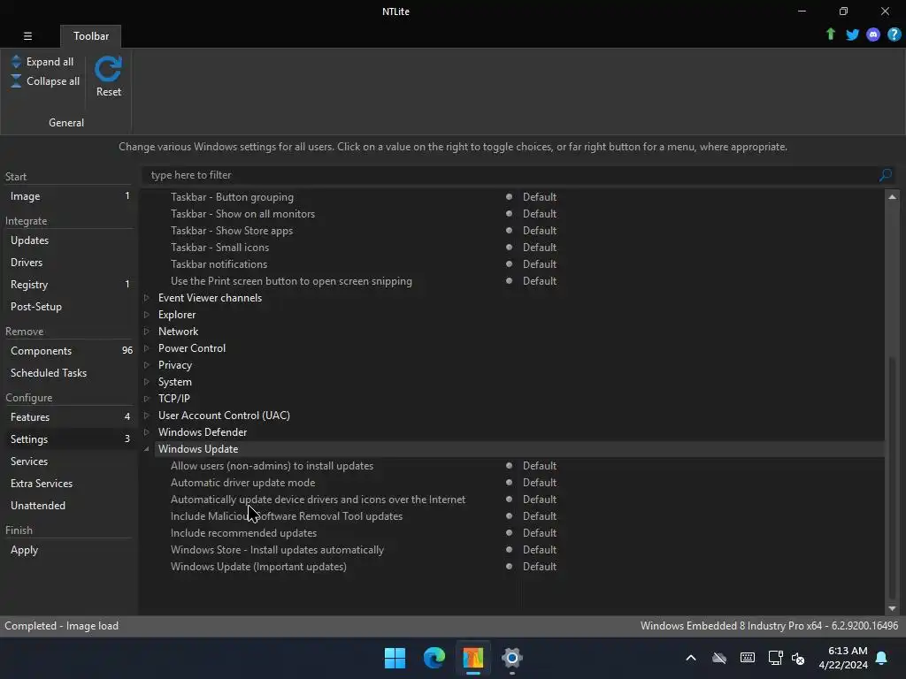Viewport: 906px width, 679px height.
Task: Expand the Windows Defender node
Action: 147,431
